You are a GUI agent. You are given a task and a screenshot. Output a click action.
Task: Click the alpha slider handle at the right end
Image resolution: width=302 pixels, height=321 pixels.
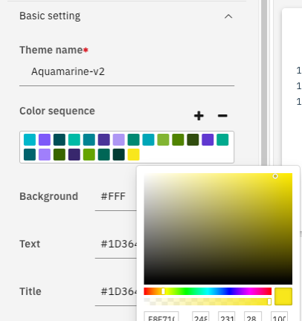coord(269,302)
